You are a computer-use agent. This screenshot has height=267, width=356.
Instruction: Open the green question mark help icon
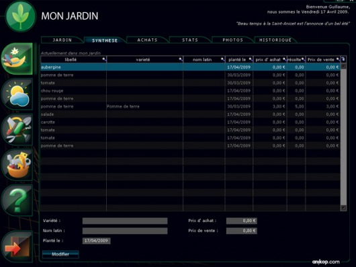(17, 200)
